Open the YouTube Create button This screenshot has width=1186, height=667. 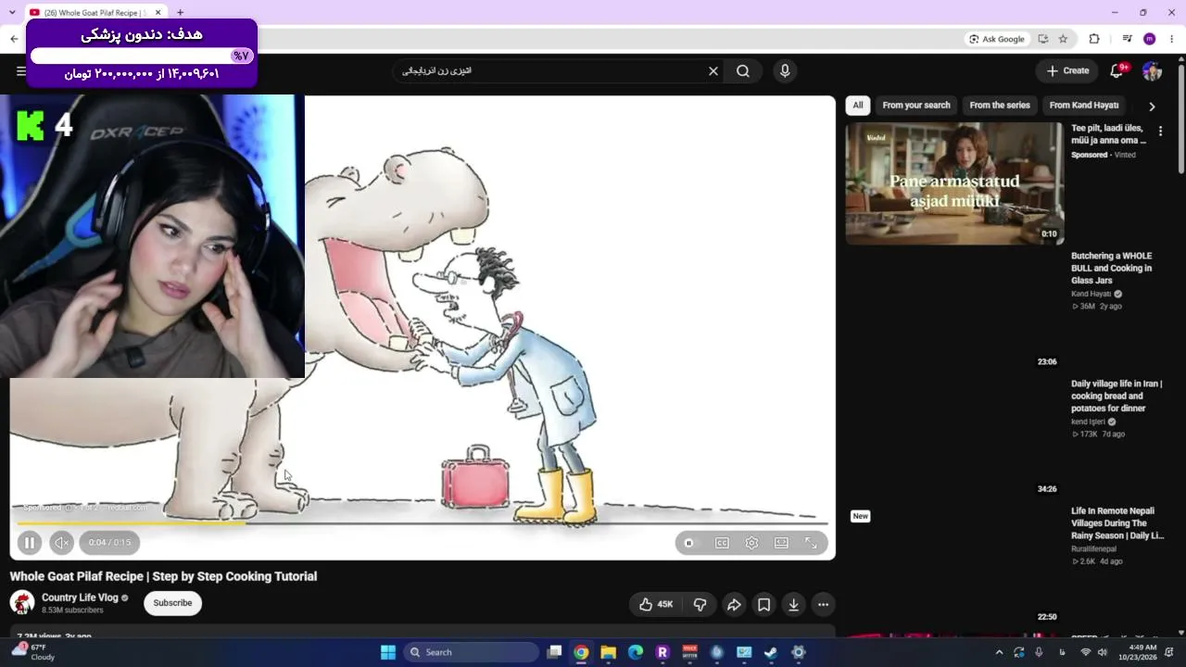1067,71
